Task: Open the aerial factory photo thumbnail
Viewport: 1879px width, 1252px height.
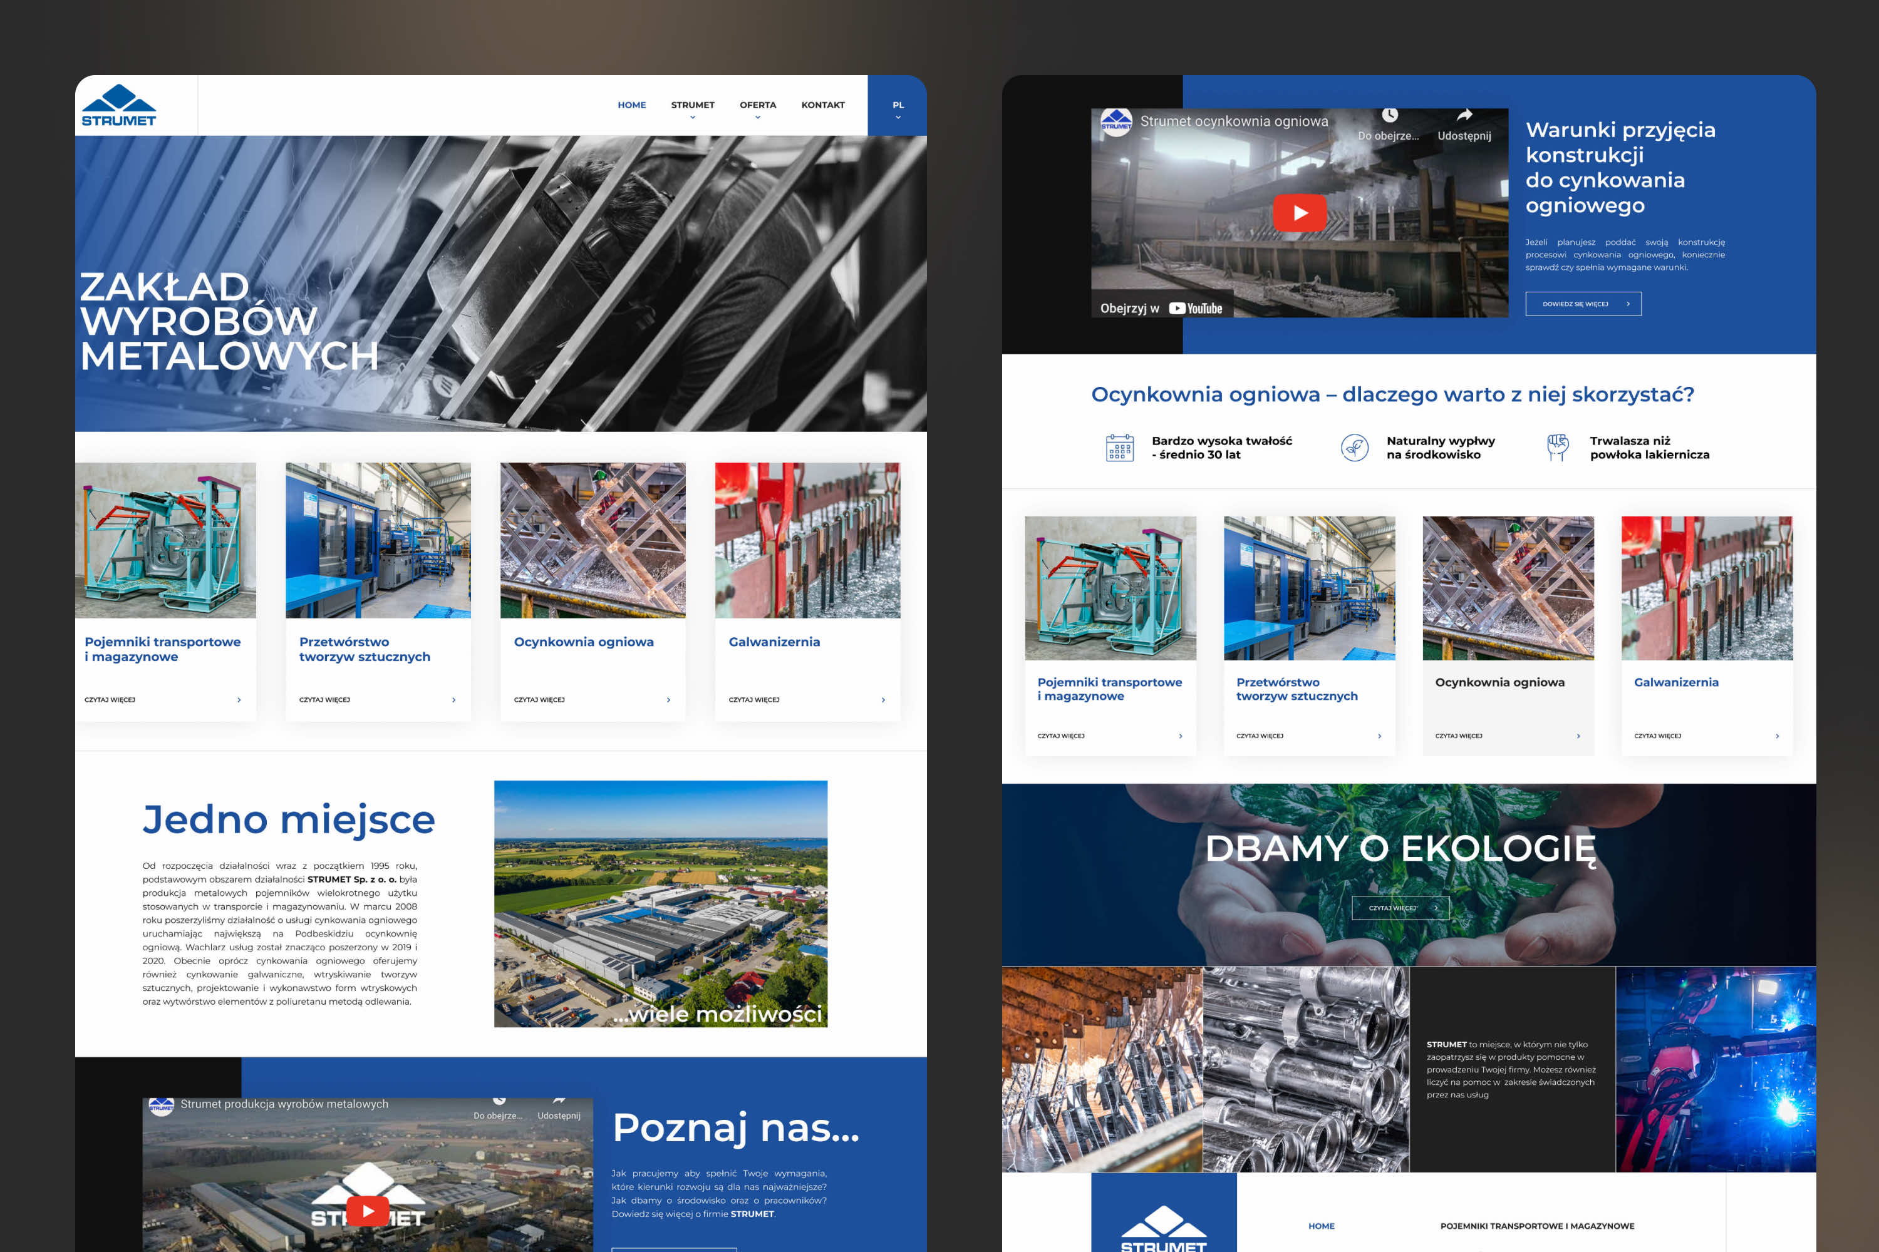Action: tap(661, 903)
